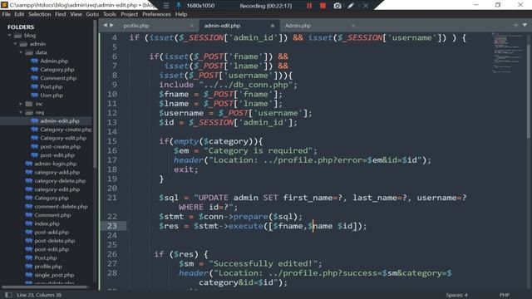Screen dimensions: 532x299
Task: Select the admin-edit.php tab
Action: click(222, 26)
